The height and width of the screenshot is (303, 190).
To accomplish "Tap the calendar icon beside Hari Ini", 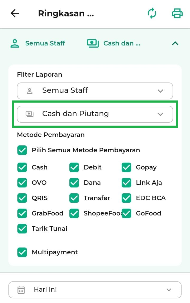I will coord(21,290).
